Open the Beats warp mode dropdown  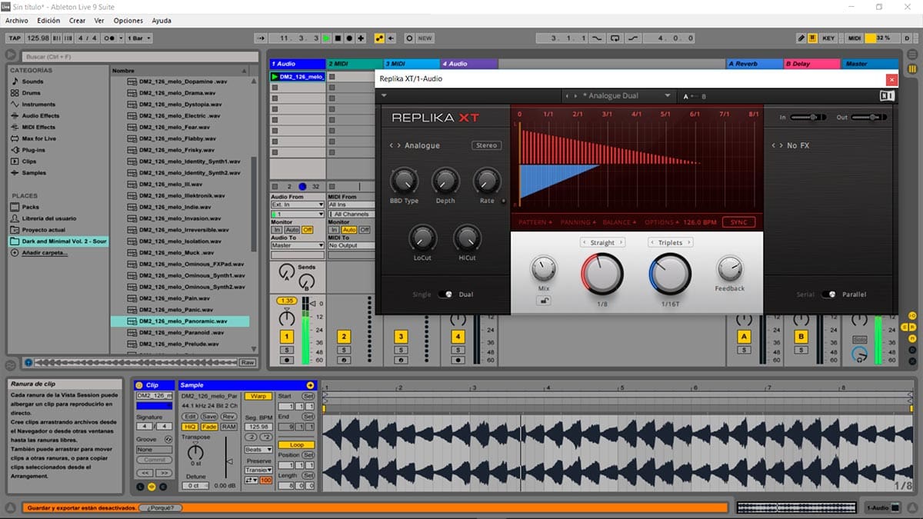click(x=258, y=449)
